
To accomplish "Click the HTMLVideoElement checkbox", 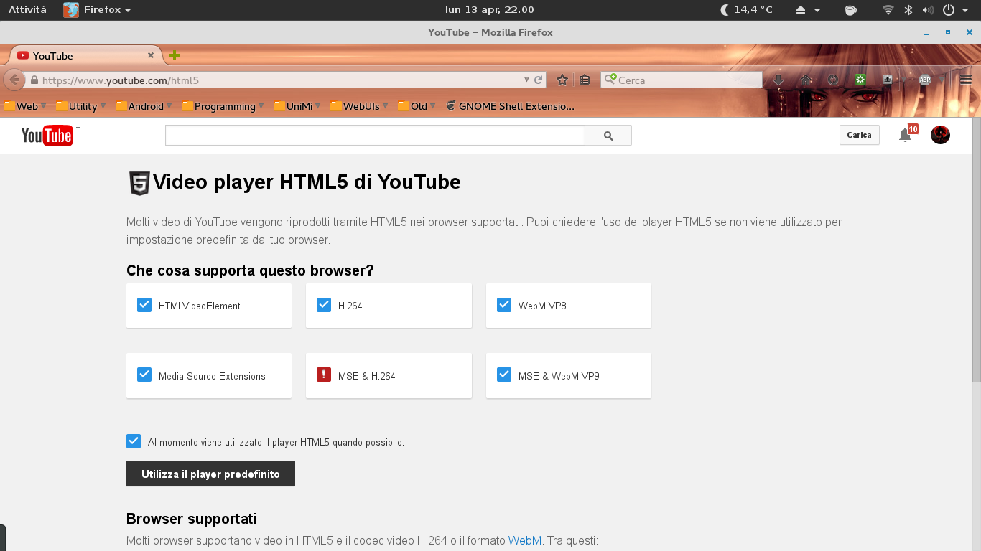I will (144, 304).
